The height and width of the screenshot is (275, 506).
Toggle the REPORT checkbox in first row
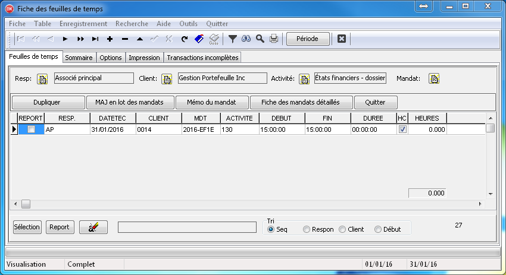(31, 129)
